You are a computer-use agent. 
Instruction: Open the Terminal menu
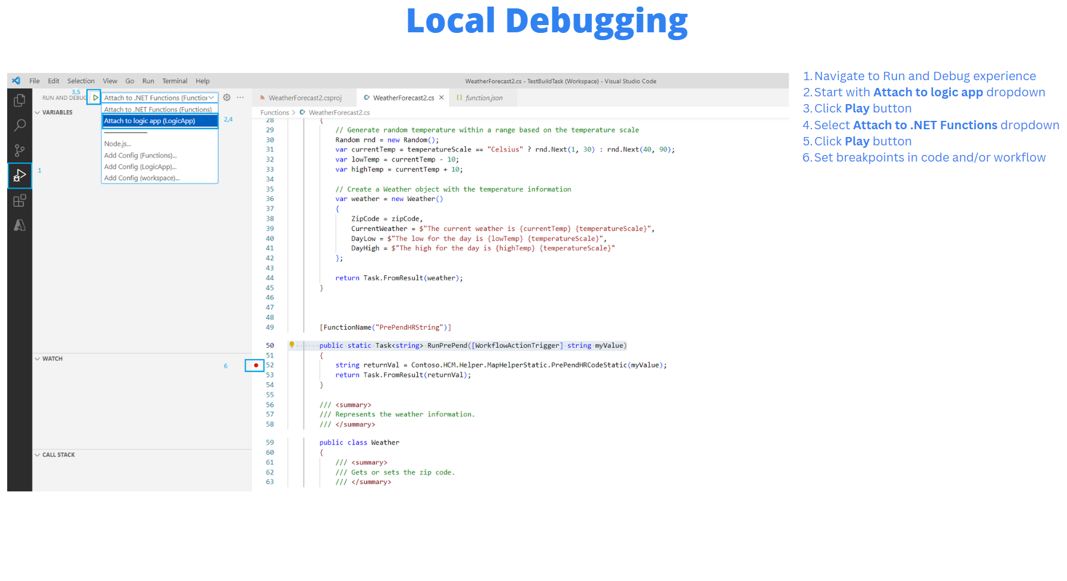pyautogui.click(x=175, y=81)
